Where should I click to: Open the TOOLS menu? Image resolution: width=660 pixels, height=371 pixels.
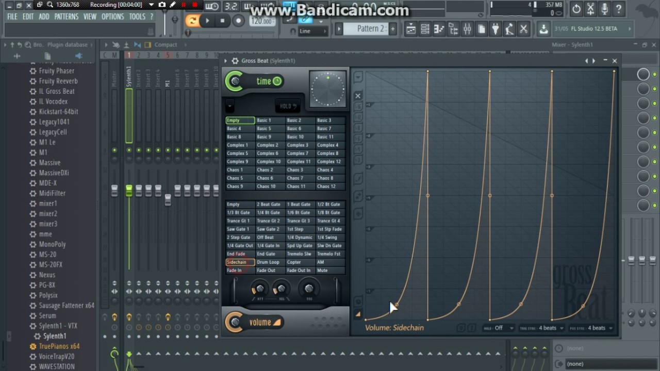coord(137,16)
